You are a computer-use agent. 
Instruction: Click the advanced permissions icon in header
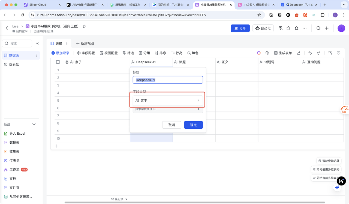click(x=280, y=28)
